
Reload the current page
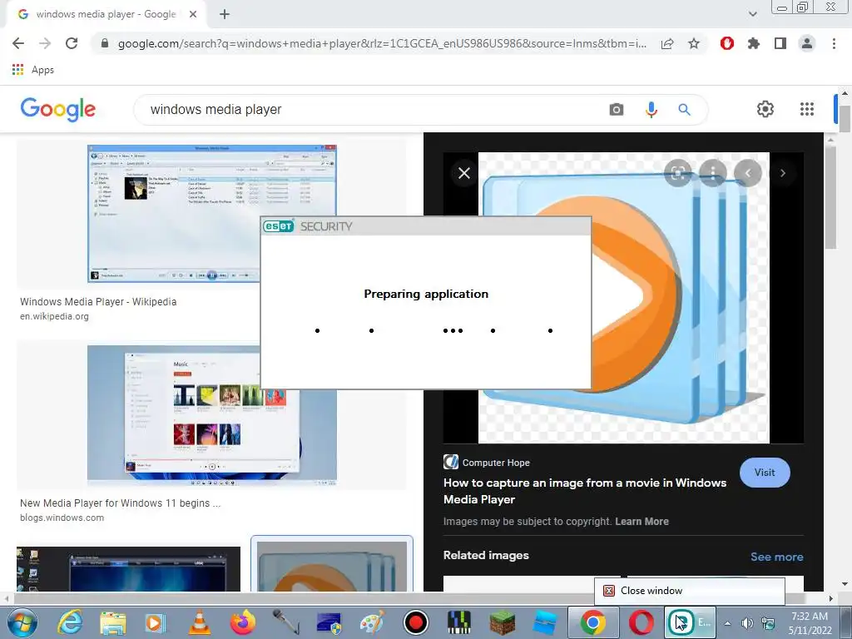coord(72,43)
